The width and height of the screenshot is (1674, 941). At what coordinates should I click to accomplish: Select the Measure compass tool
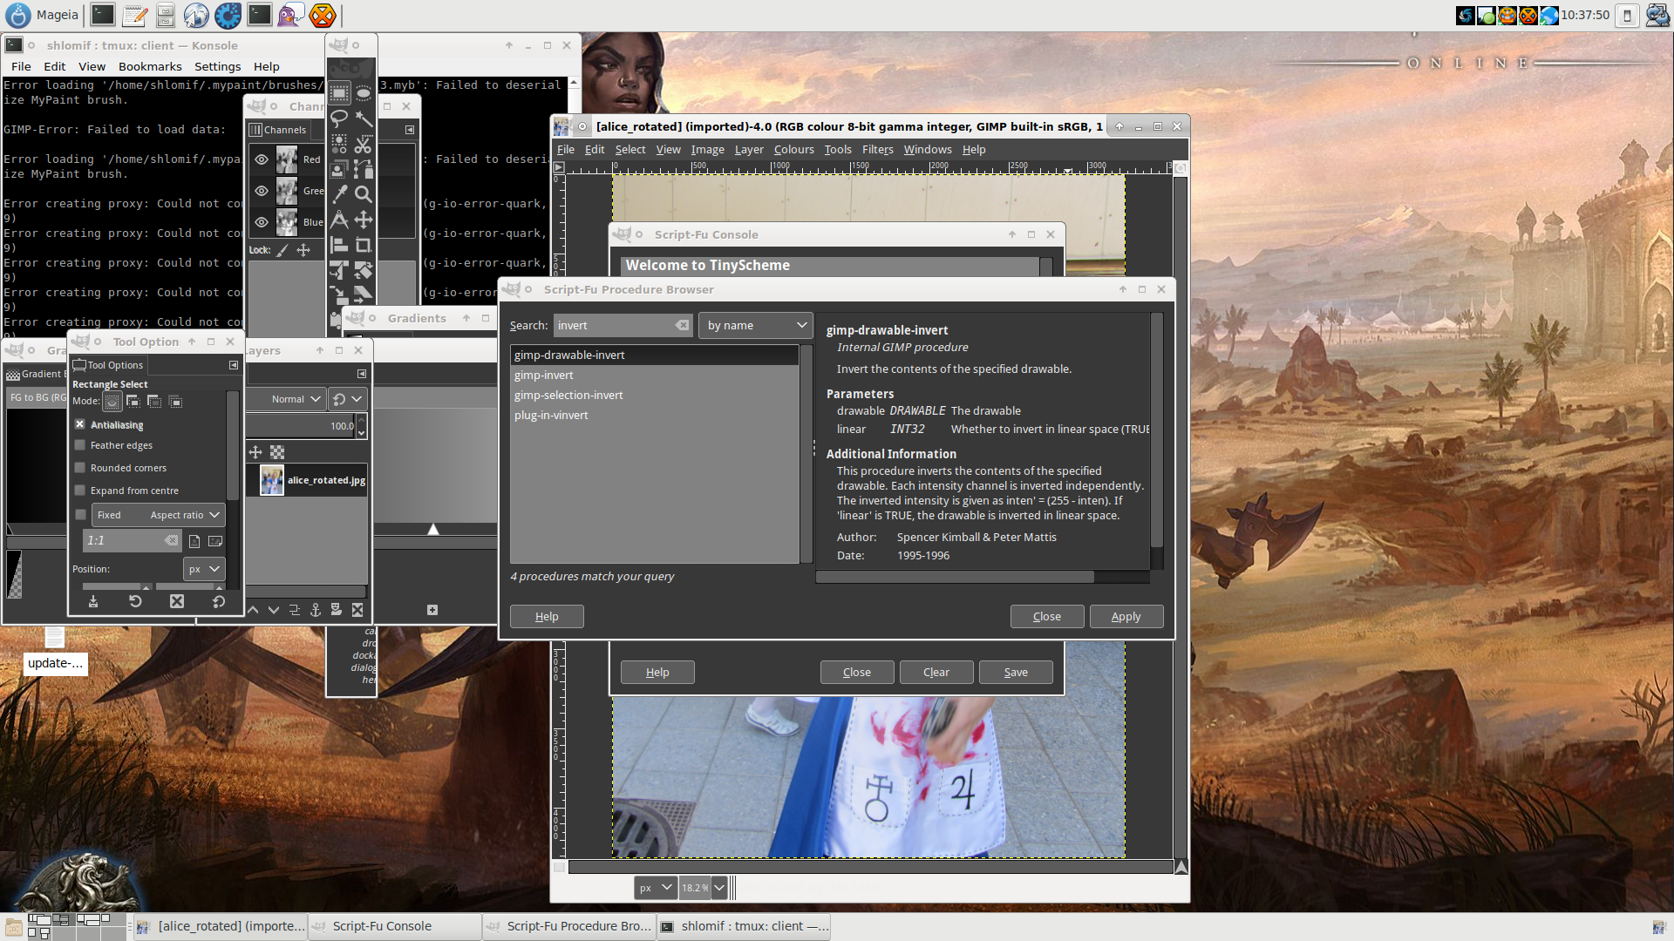(339, 220)
